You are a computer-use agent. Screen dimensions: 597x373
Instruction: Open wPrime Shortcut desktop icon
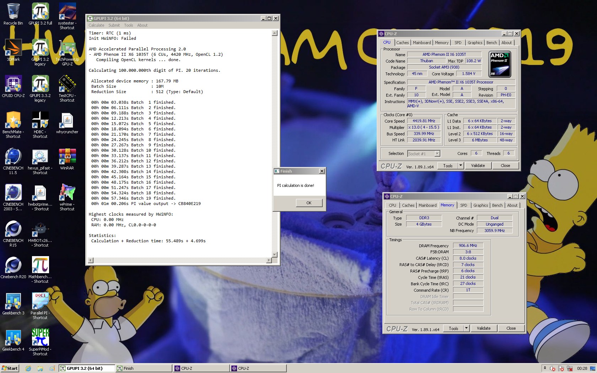(67, 198)
